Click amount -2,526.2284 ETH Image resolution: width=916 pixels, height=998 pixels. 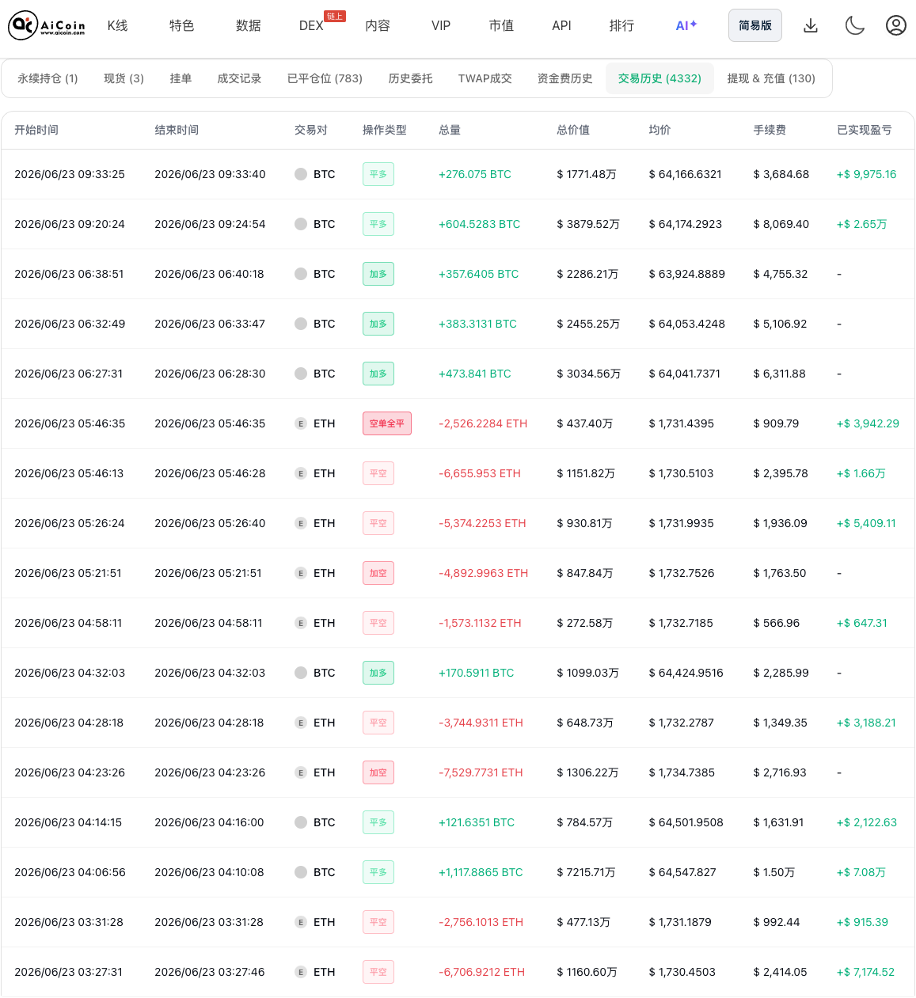tap(483, 423)
